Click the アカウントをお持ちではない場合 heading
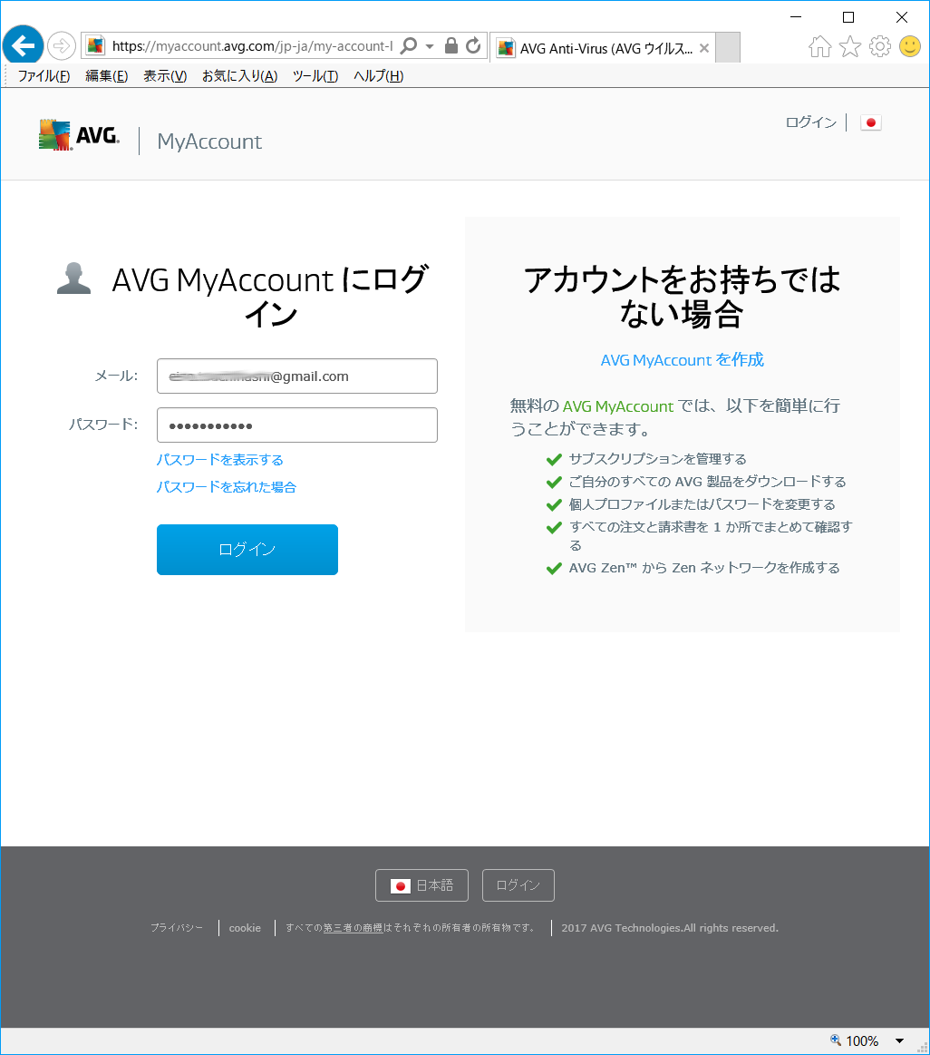This screenshot has width=930, height=1055. [x=682, y=297]
